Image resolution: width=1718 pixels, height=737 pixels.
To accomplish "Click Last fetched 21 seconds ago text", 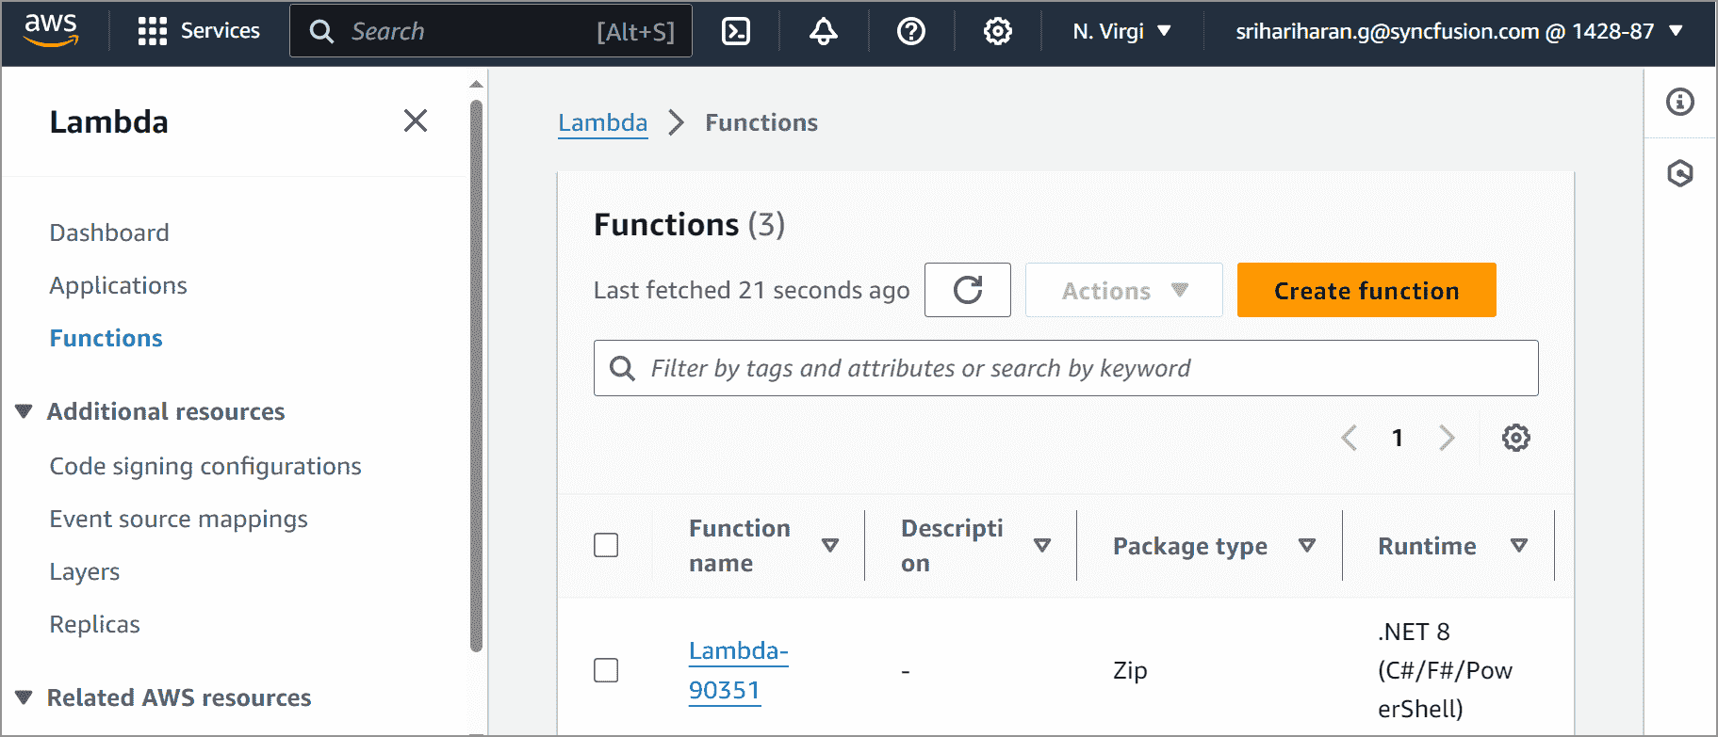I will (752, 290).
